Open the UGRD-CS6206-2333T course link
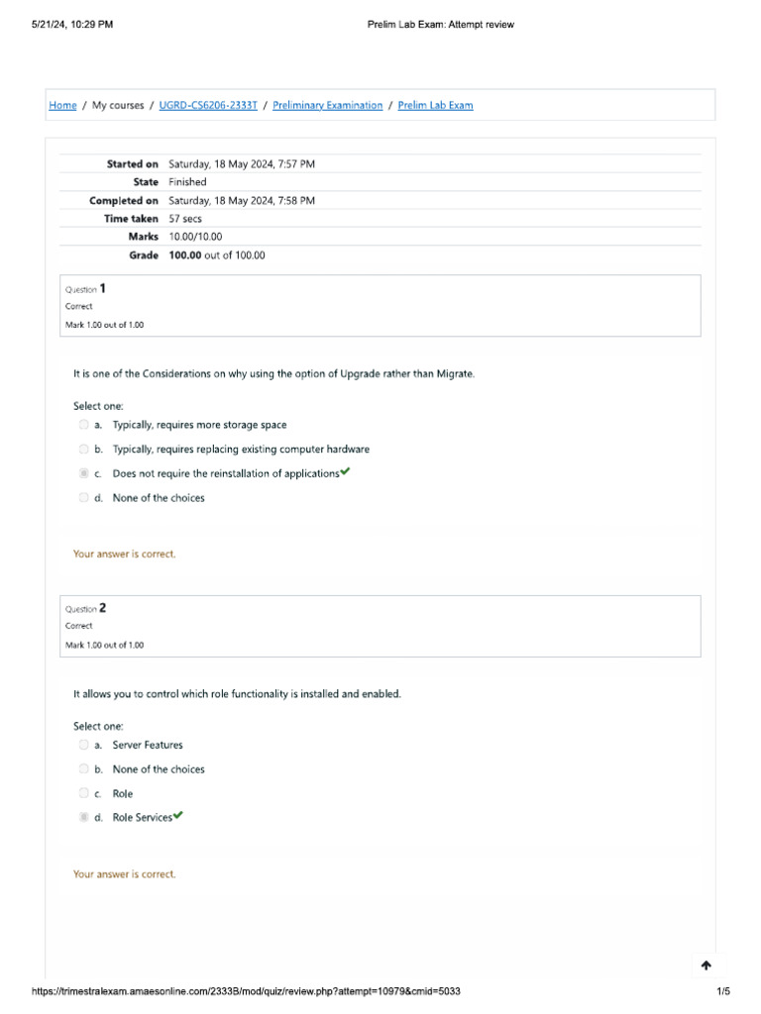 click(208, 105)
